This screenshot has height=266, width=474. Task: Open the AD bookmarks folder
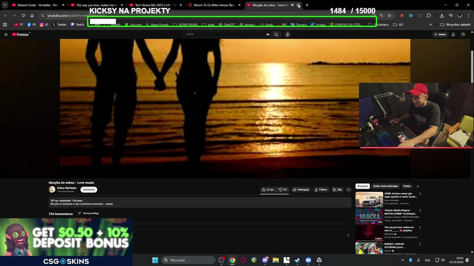click(x=398, y=25)
